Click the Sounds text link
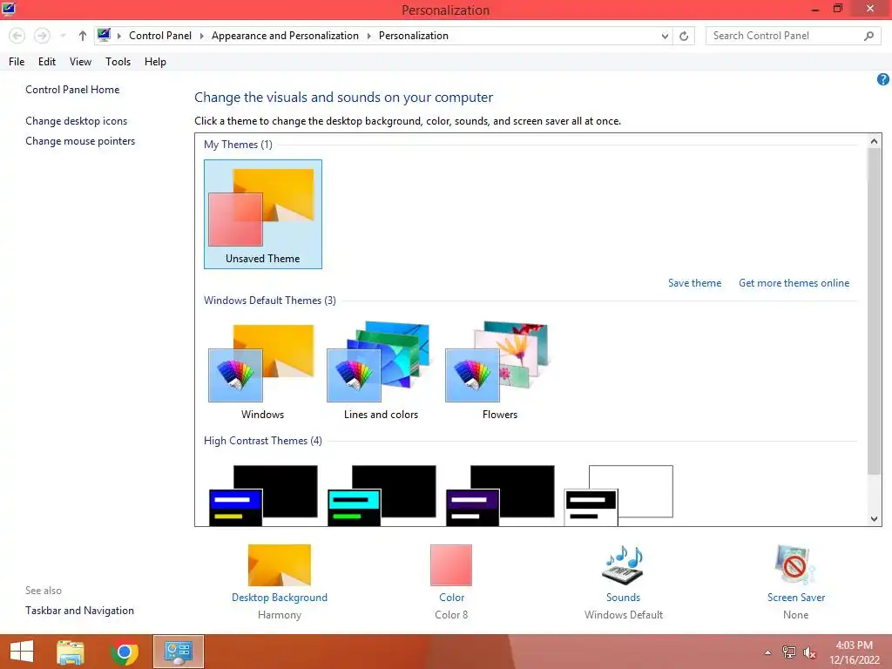The image size is (892, 669). click(623, 598)
